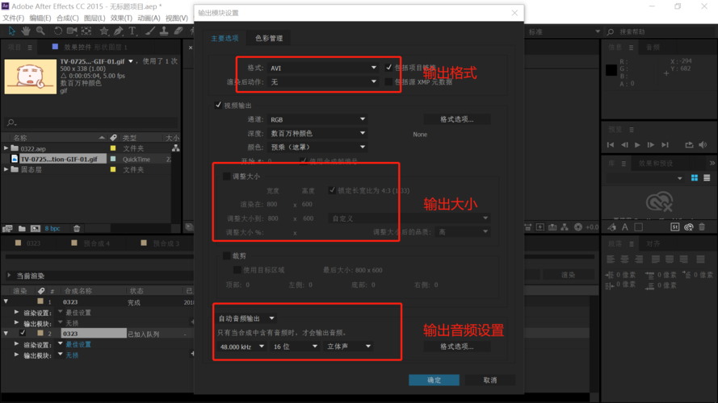Open the 编辑(E) menu
Viewport: 718px width, 403px height.
point(40,18)
